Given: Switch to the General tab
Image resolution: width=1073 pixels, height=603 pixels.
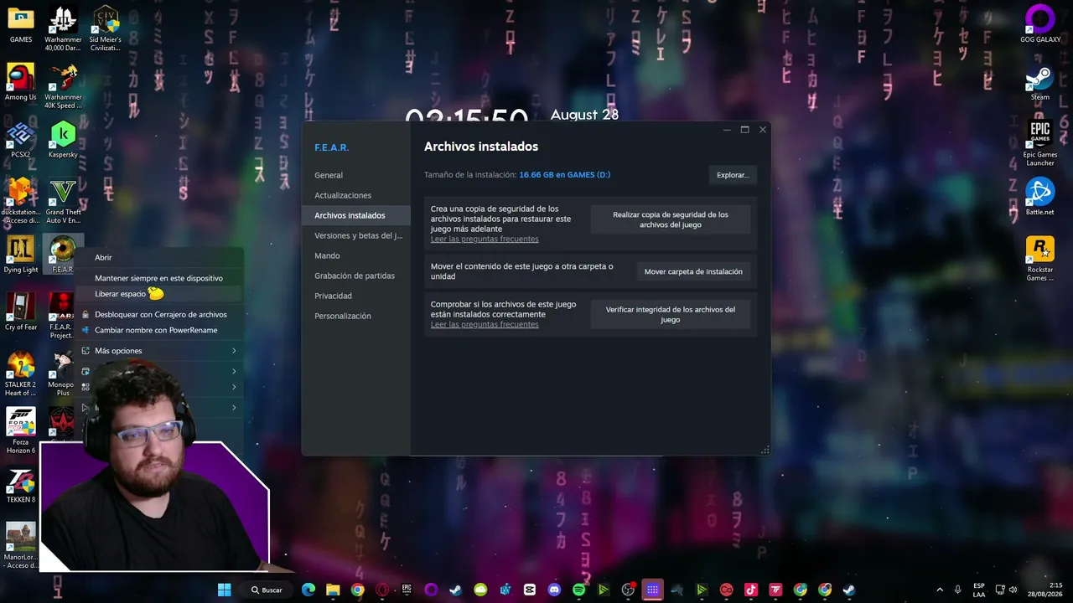Looking at the screenshot, I should coord(356,175).
